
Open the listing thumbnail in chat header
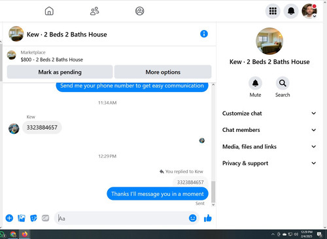(x=16, y=34)
